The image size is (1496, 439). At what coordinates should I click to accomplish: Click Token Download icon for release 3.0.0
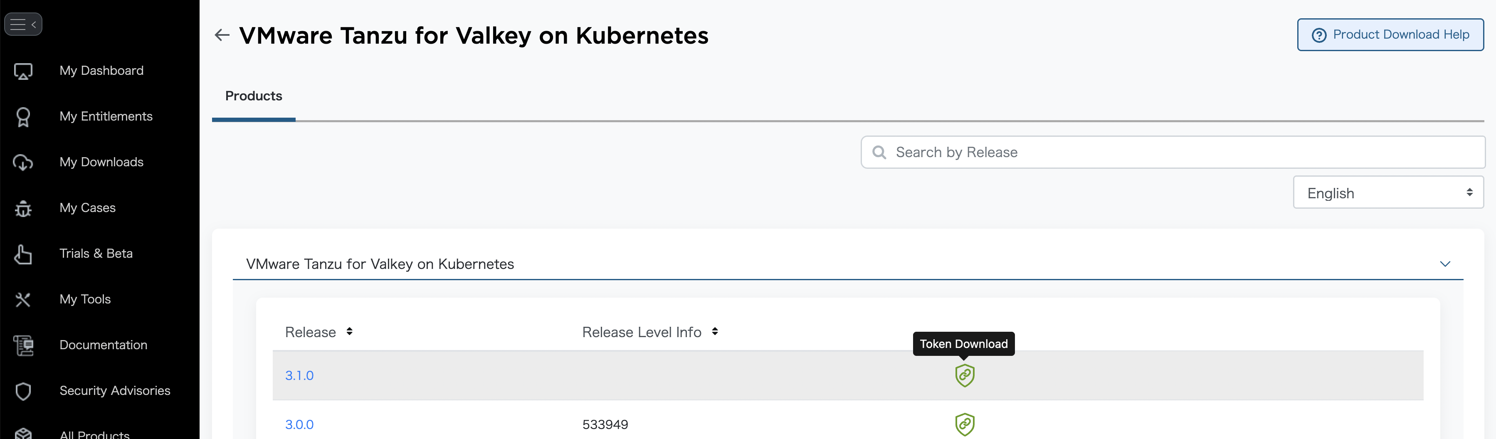[965, 424]
